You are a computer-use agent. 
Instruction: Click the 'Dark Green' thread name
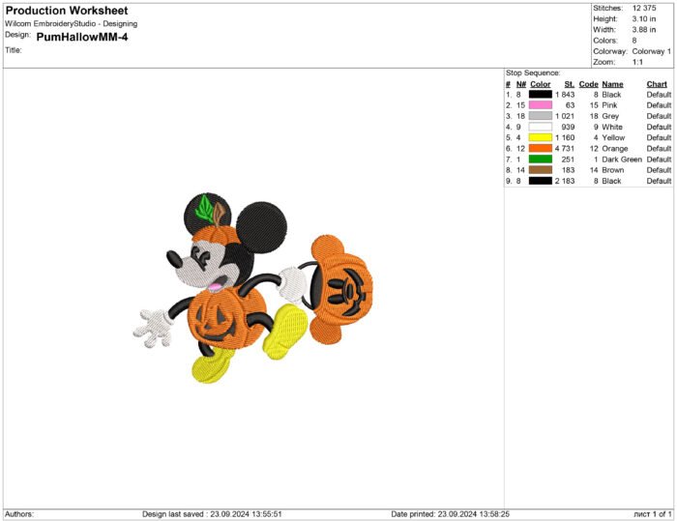pos(622,159)
